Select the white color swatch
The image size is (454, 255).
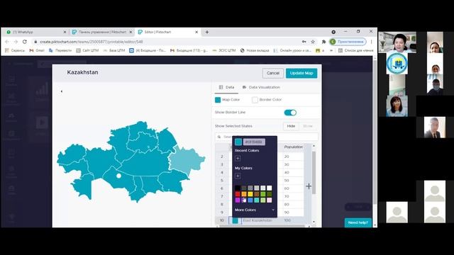point(270,188)
